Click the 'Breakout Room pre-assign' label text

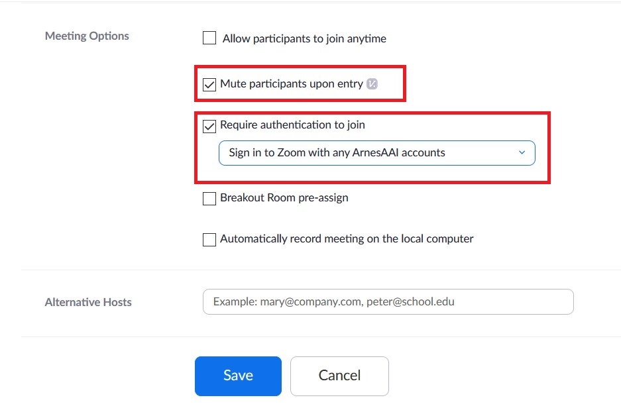point(284,197)
